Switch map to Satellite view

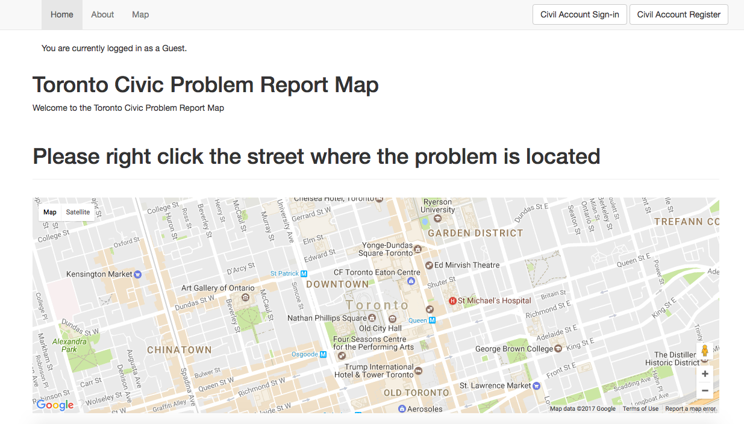click(x=78, y=212)
